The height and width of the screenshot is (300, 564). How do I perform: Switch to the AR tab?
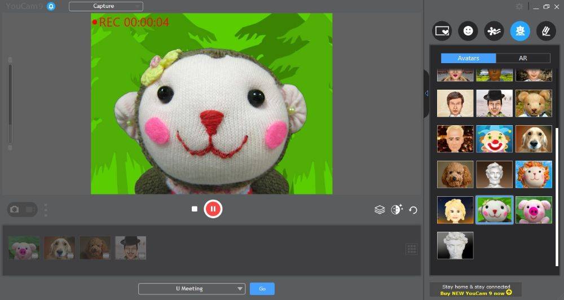(523, 58)
